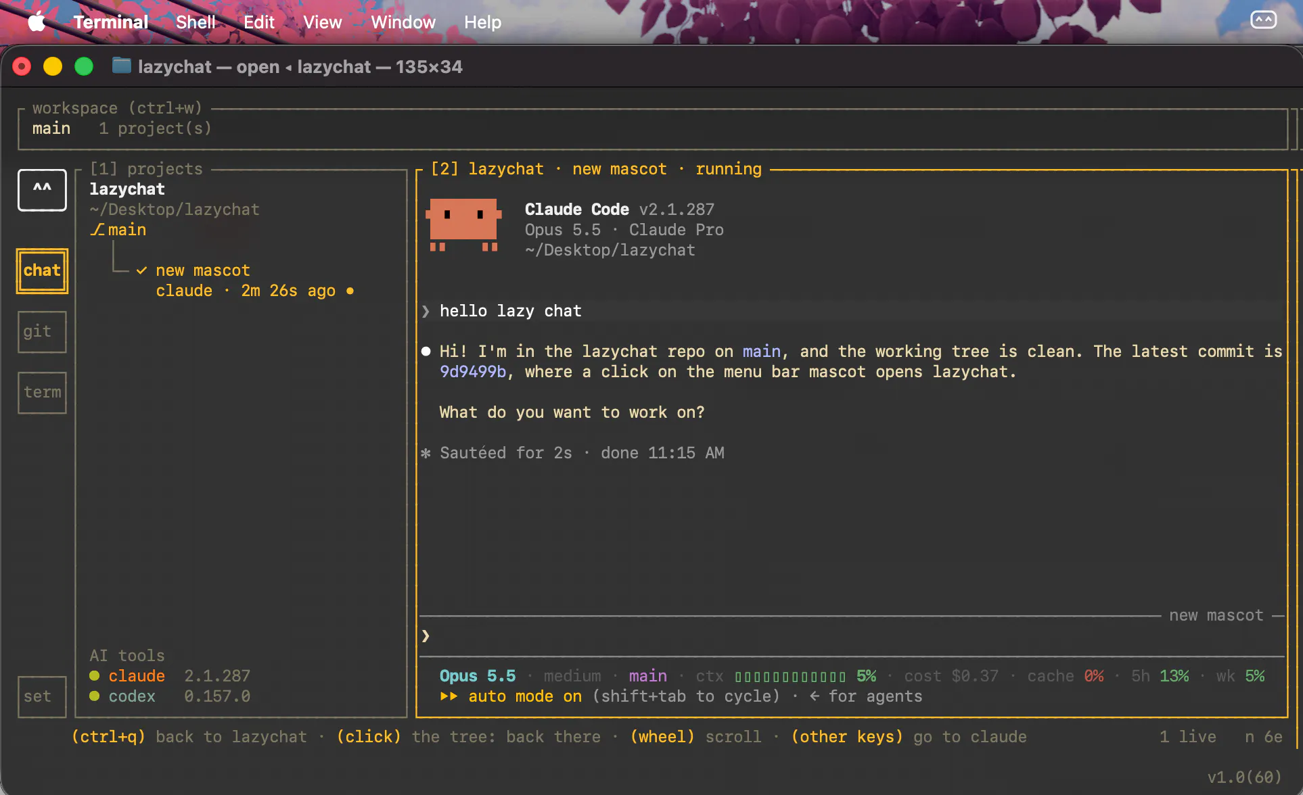
Task: Click the branch icon next to main
Action: [97, 230]
